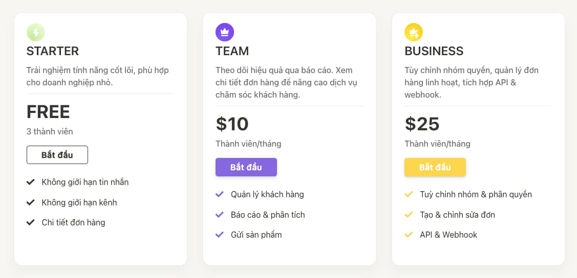Click the FREE price label
Viewport: 577px width, 278px height.
click(x=48, y=111)
